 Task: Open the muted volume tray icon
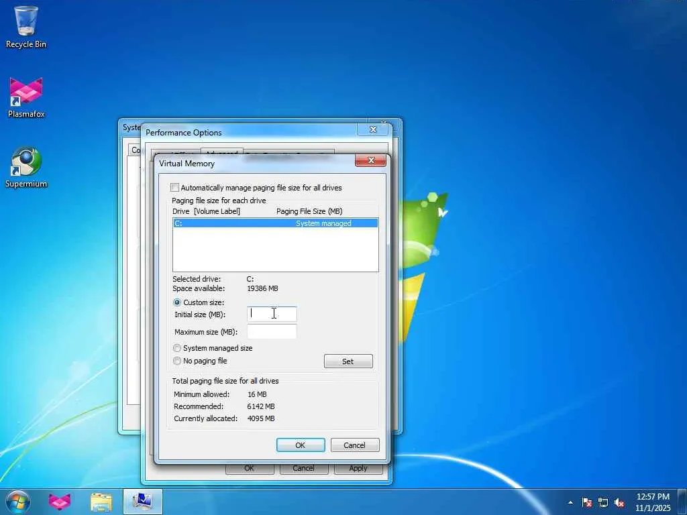point(619,502)
